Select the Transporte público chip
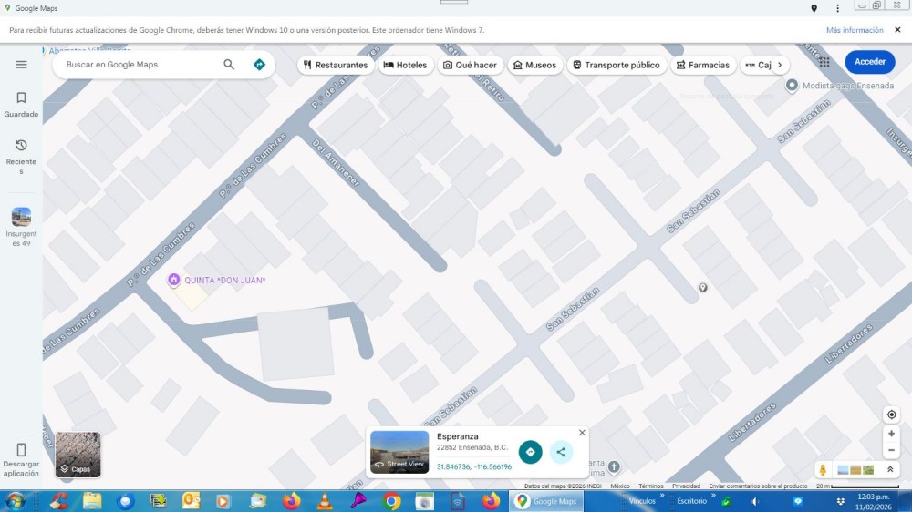Image resolution: width=912 pixels, height=512 pixels. (x=617, y=65)
